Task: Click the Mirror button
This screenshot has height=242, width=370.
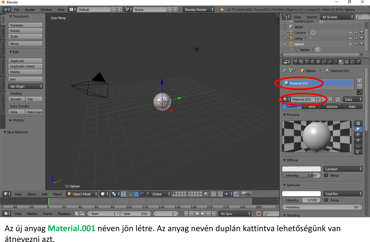Action: (25, 44)
